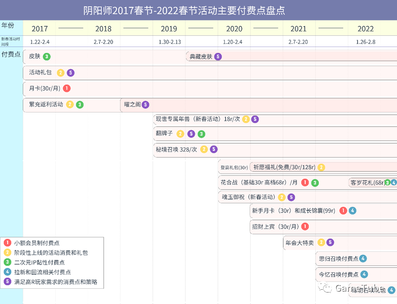Select the year 2019 in the timeline header
Viewport: 397px width, 304px height.
[169, 28]
